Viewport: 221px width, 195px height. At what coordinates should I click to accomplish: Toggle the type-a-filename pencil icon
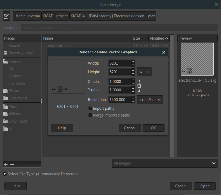pyautogui.click(x=6, y=16)
